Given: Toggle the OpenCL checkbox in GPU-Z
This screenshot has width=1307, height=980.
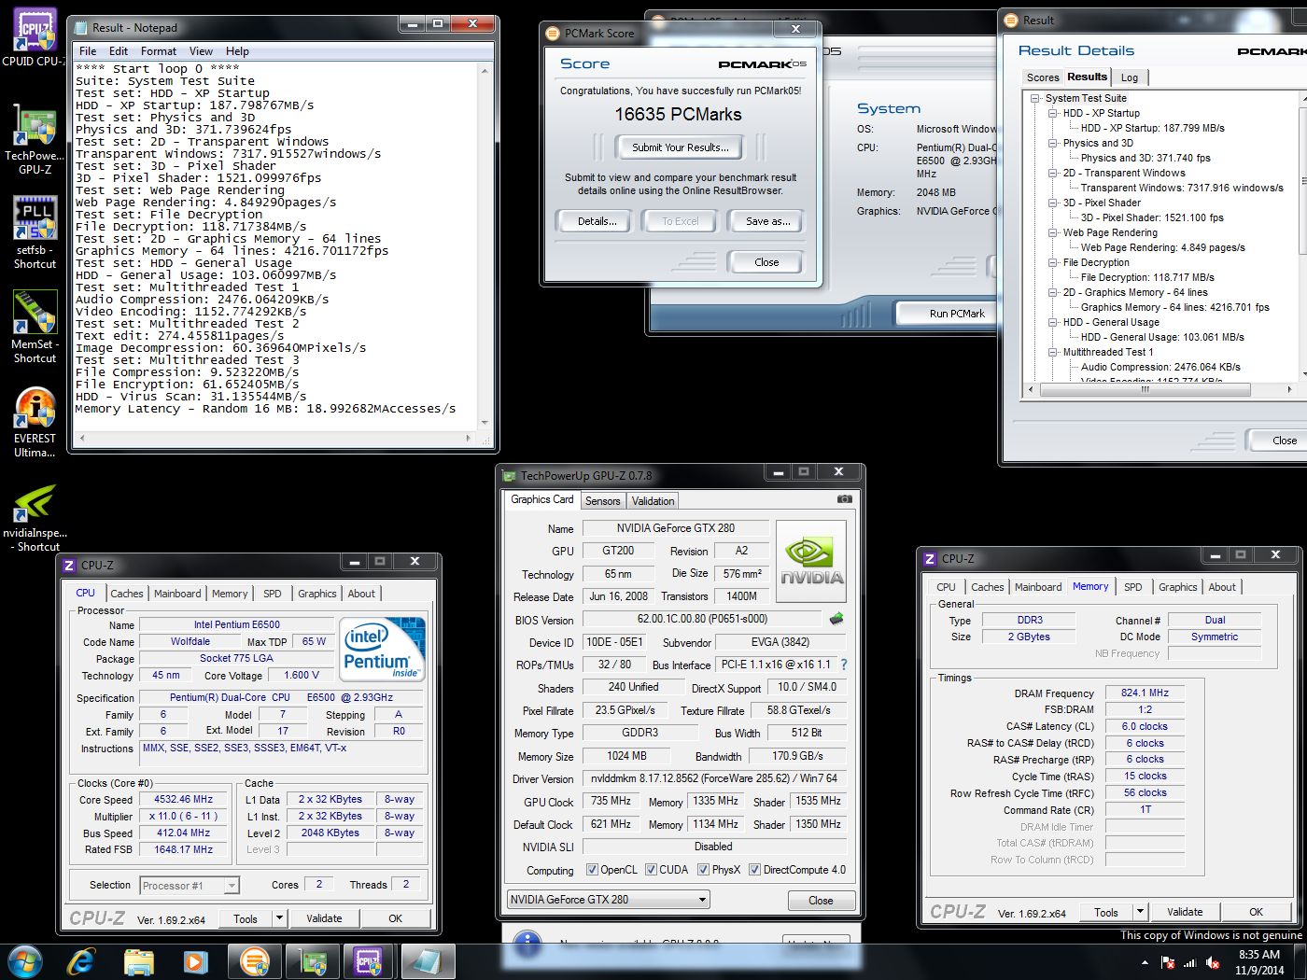Looking at the screenshot, I should click(592, 870).
